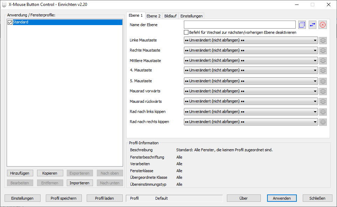Open the Rad nach rechts kippen dropdown

pos(251,122)
